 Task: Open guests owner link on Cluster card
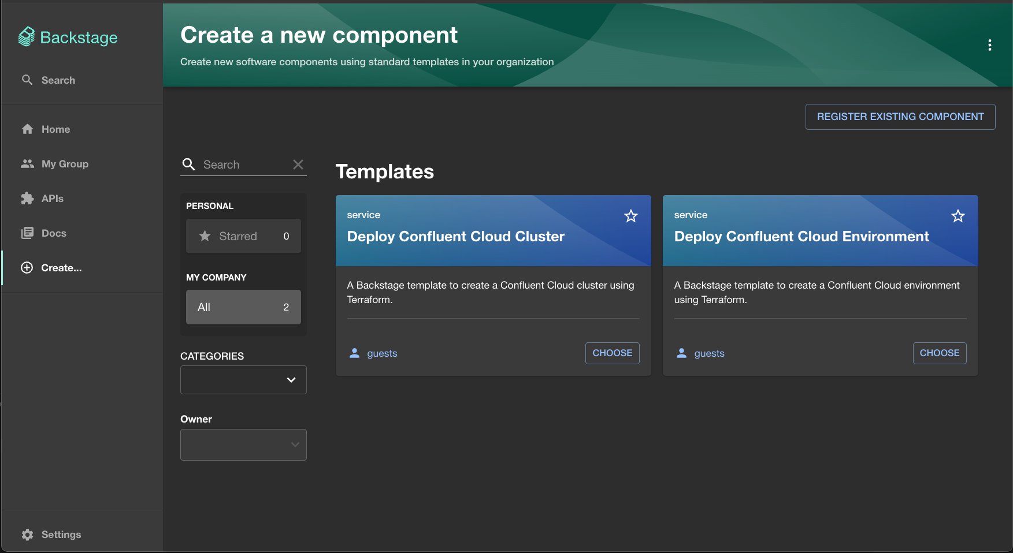pos(382,353)
